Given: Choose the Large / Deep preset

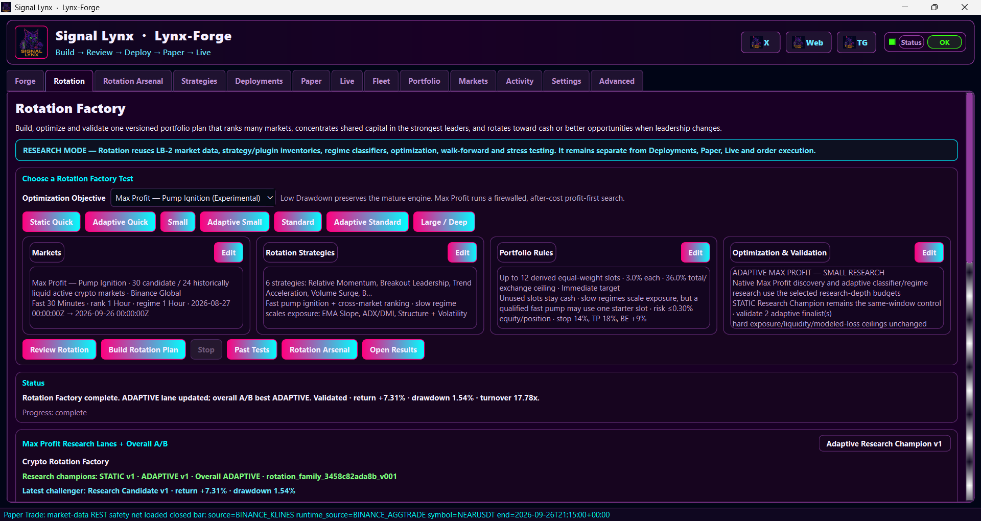Looking at the screenshot, I should point(444,222).
